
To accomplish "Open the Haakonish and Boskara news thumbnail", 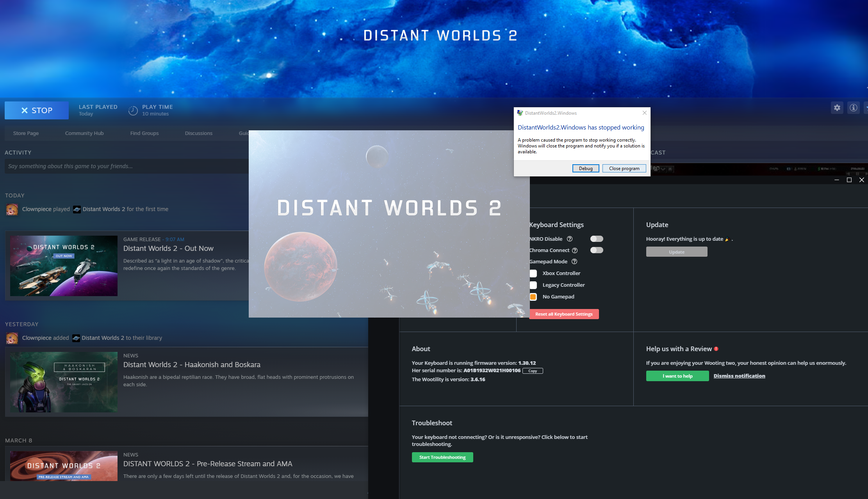I will pyautogui.click(x=64, y=382).
